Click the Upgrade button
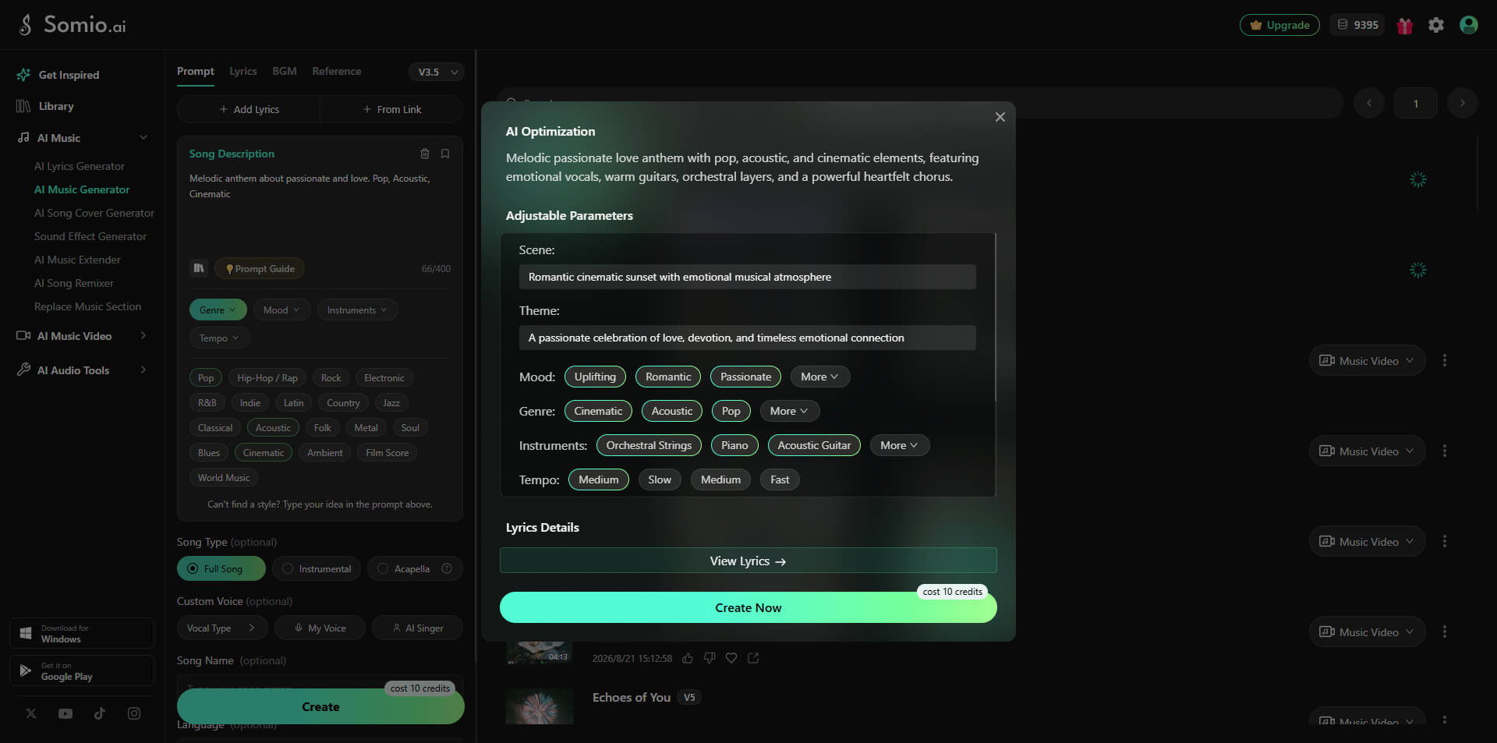The image size is (1497, 743). (1279, 25)
